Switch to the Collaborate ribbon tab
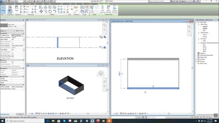219x123 pixels. point(66,4)
